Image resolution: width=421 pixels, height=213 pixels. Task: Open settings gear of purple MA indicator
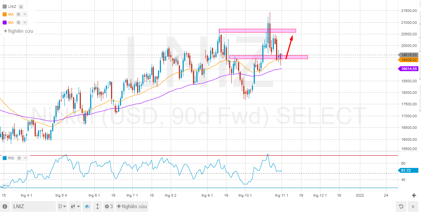pyautogui.click(x=19, y=23)
